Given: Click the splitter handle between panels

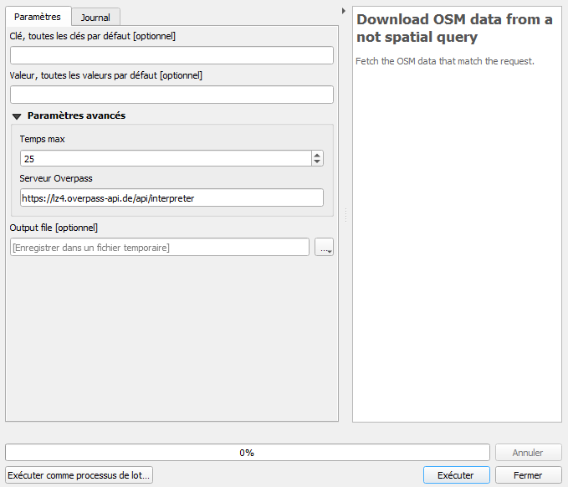Looking at the screenshot, I should pos(345,216).
